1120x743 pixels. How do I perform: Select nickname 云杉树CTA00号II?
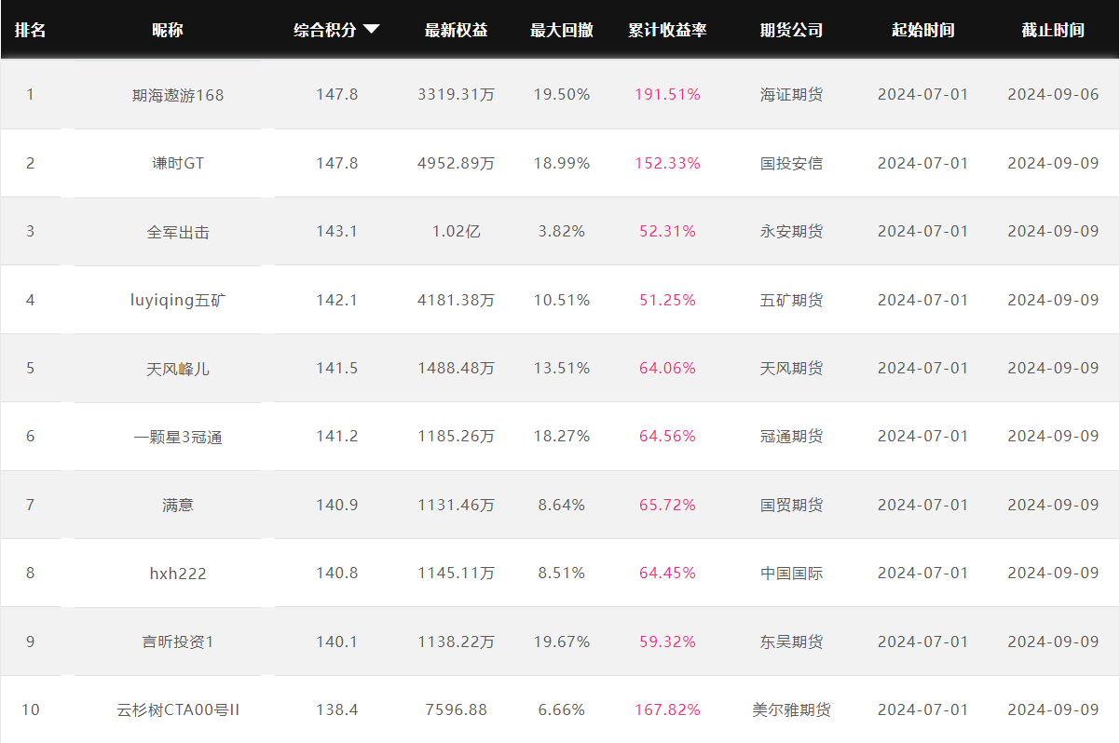click(x=178, y=710)
